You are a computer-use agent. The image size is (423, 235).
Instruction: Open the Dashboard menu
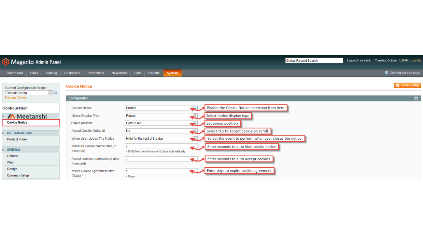15,73
